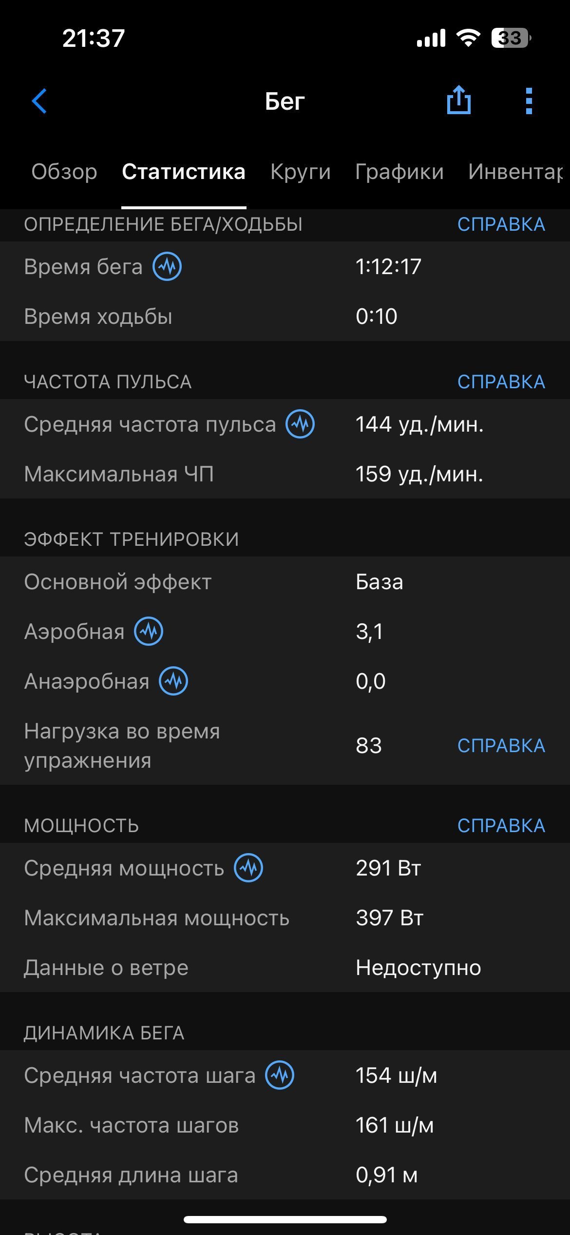This screenshot has width=570, height=1235.
Task: Open the Графики tab
Action: click(399, 172)
